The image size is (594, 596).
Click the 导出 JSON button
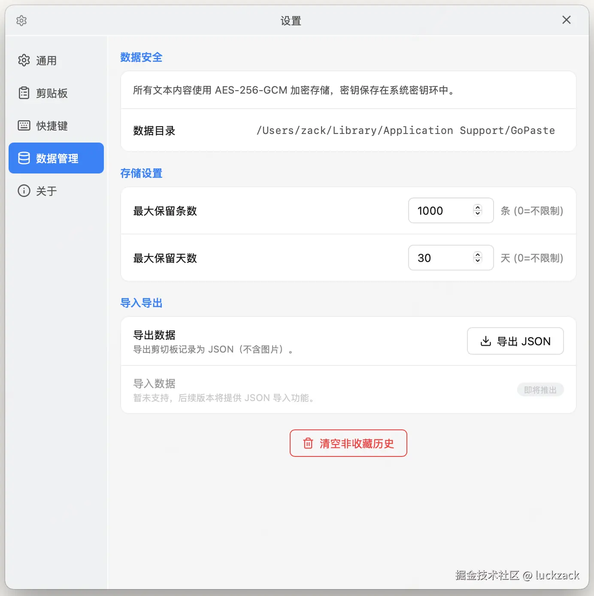click(515, 341)
